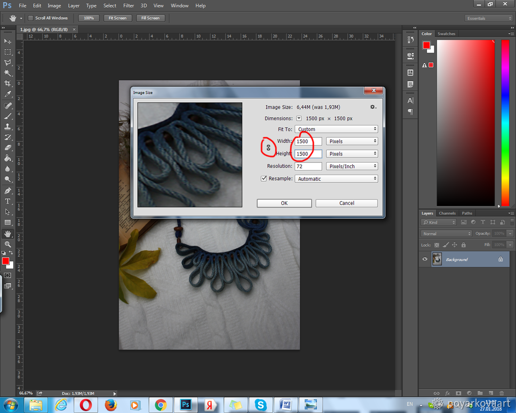516x413 pixels.
Task: Switch to the Channels tab
Action: point(447,213)
